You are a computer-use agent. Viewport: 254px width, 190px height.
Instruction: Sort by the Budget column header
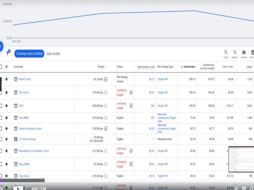[101, 67]
